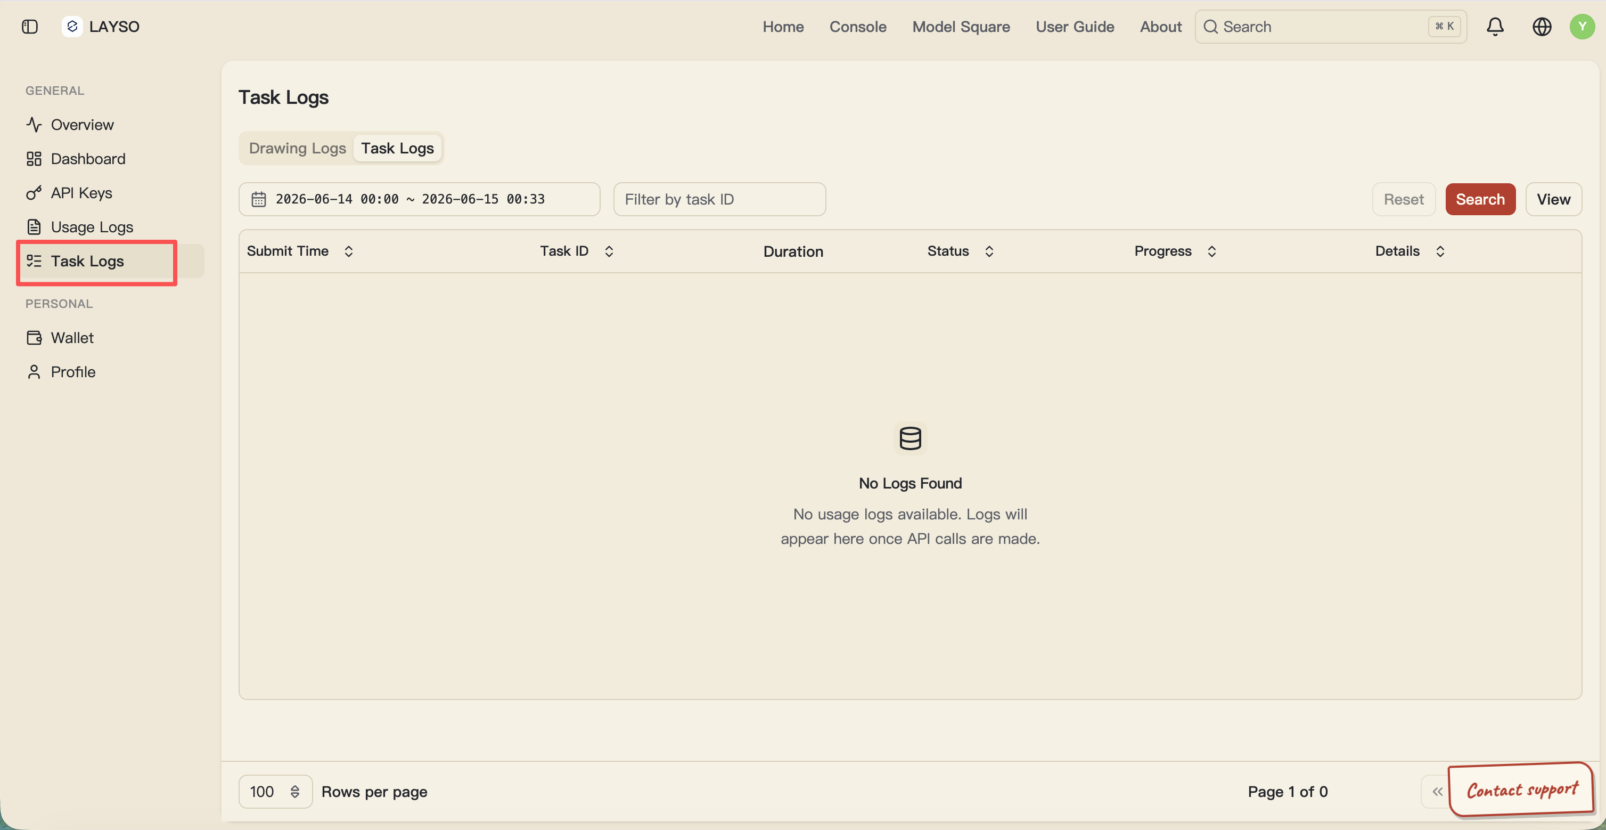
Task: Click the LAYSO brand name
Action: click(x=114, y=26)
